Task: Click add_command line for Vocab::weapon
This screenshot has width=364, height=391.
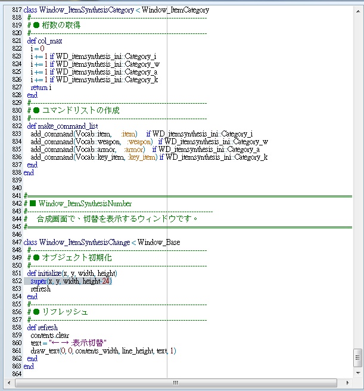Action: pyautogui.click(x=149, y=142)
